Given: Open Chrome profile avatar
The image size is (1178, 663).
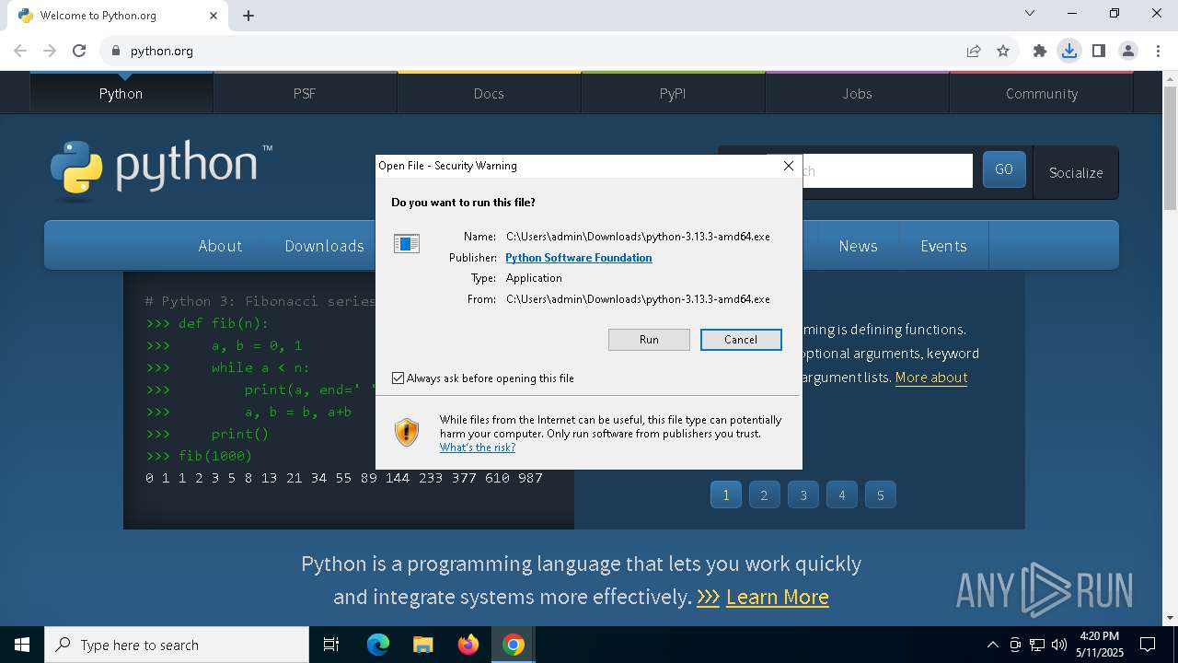Looking at the screenshot, I should pos(1128,51).
